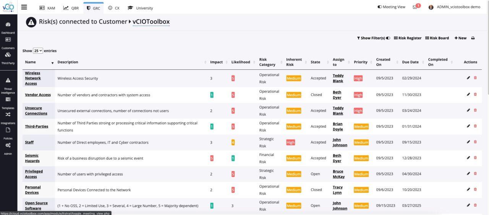489x215 pixels.
Task: Open the entries per page dropdown
Action: pos(38,51)
